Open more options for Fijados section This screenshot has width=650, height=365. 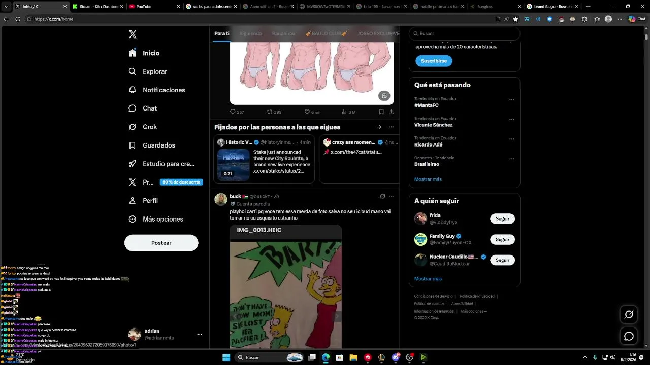click(x=391, y=127)
